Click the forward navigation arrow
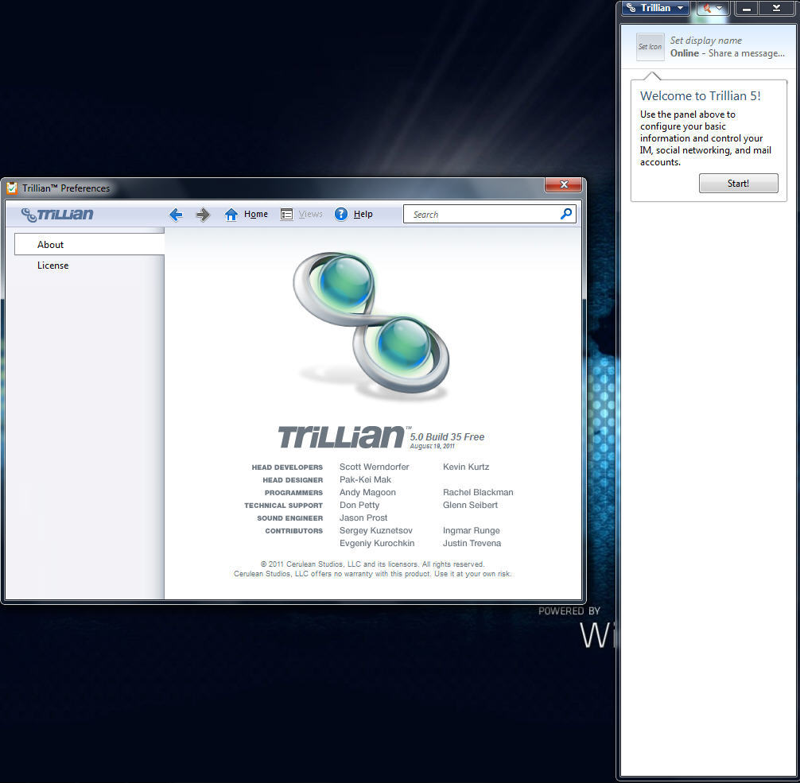 click(203, 214)
